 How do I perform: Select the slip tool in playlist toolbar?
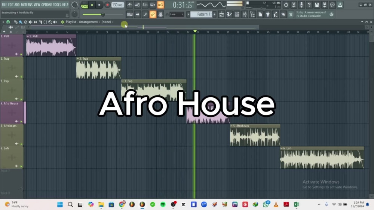[35, 22]
